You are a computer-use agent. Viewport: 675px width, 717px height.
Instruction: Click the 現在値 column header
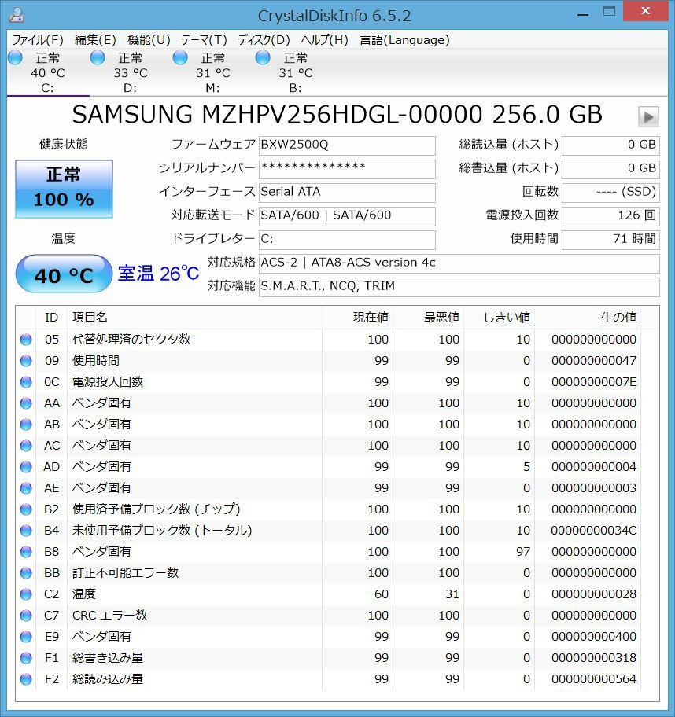[357, 318]
